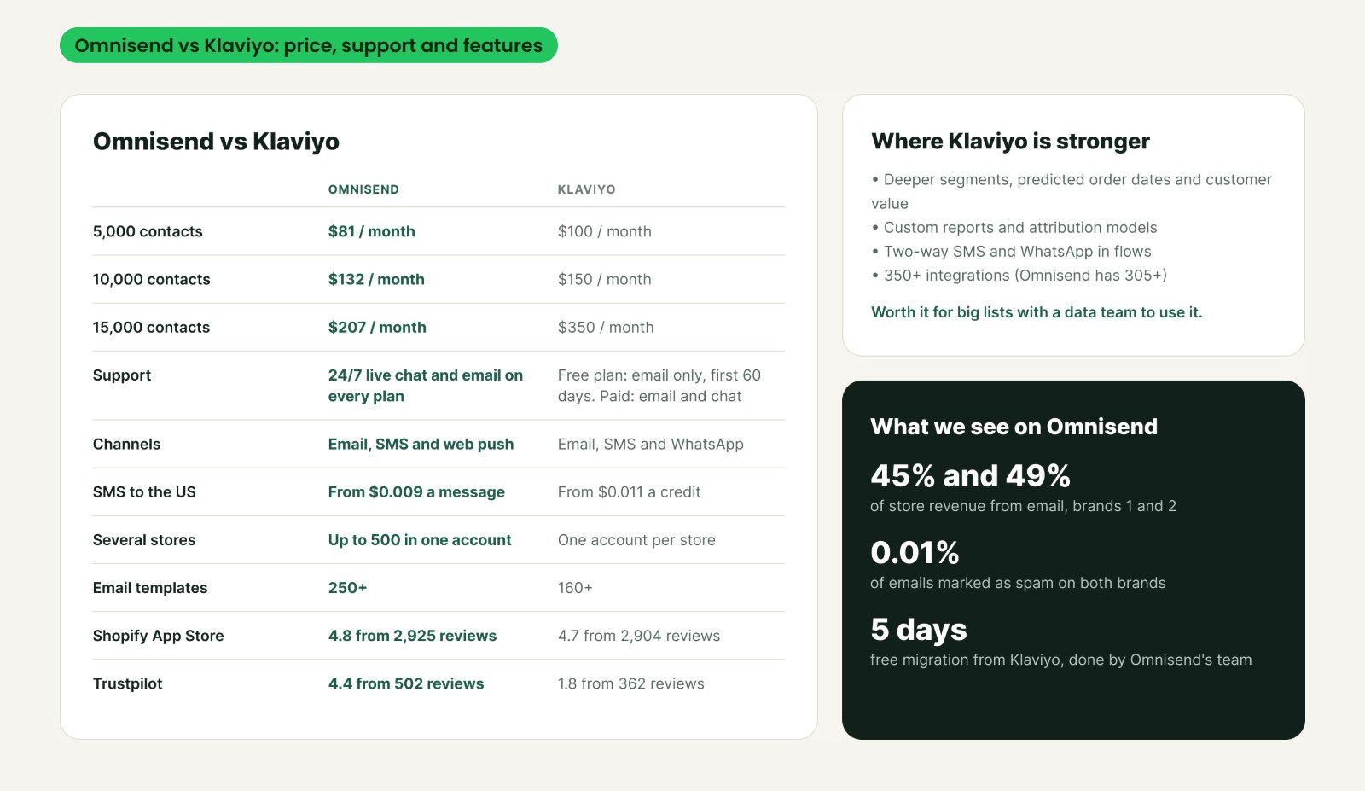Click the '5,000 contacts' row label
This screenshot has height=791, width=1365.
pyautogui.click(x=148, y=231)
